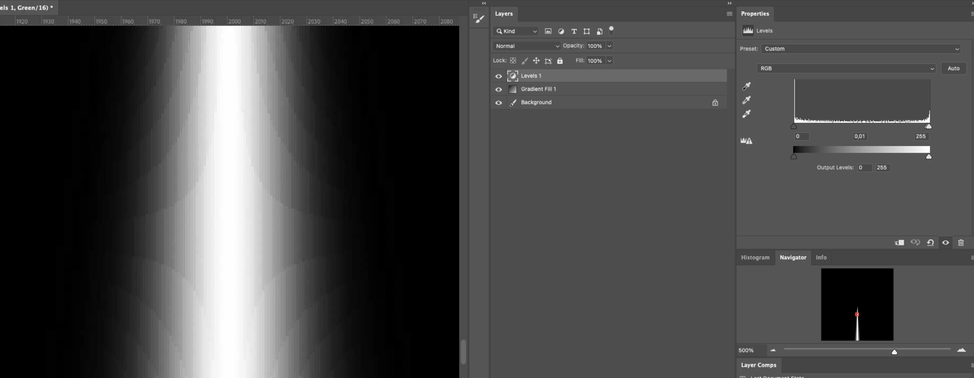
Task: Click the Navigator zoom slider handle
Action: [x=894, y=352]
